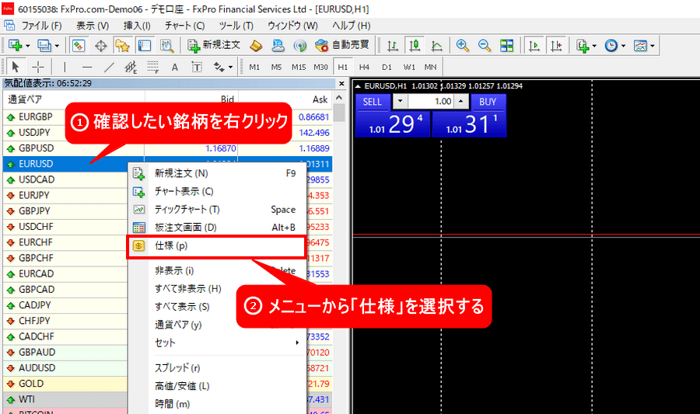Switch chart to bar chart type

pyautogui.click(x=393, y=46)
